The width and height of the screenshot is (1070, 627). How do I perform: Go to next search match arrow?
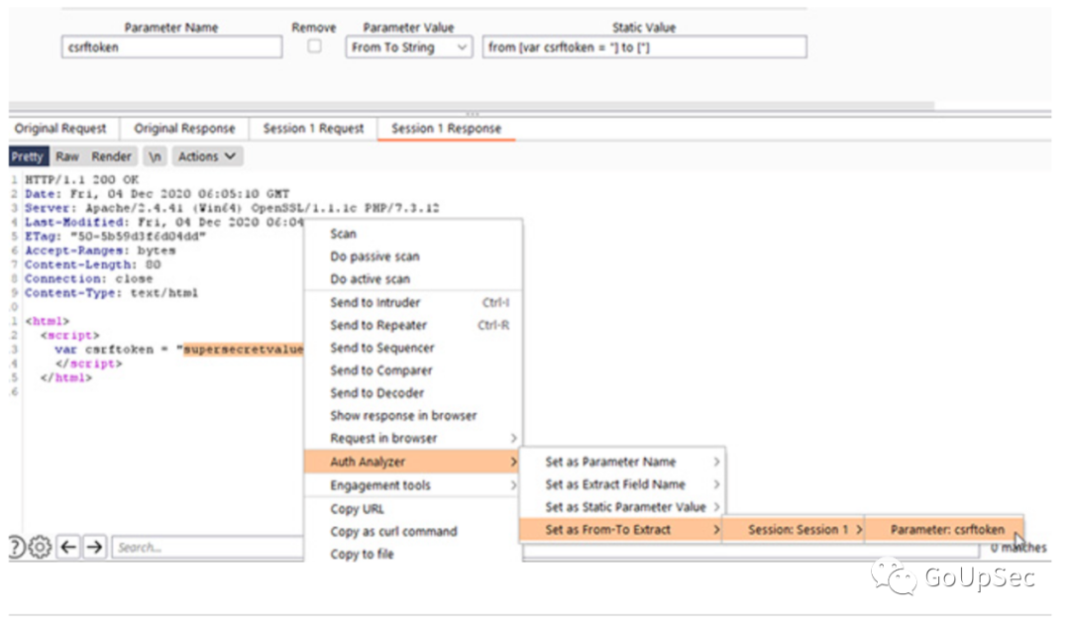pos(94,547)
